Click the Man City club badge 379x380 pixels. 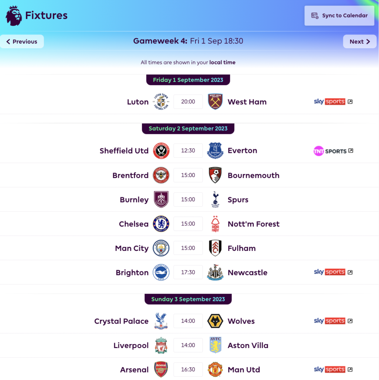coord(161,248)
